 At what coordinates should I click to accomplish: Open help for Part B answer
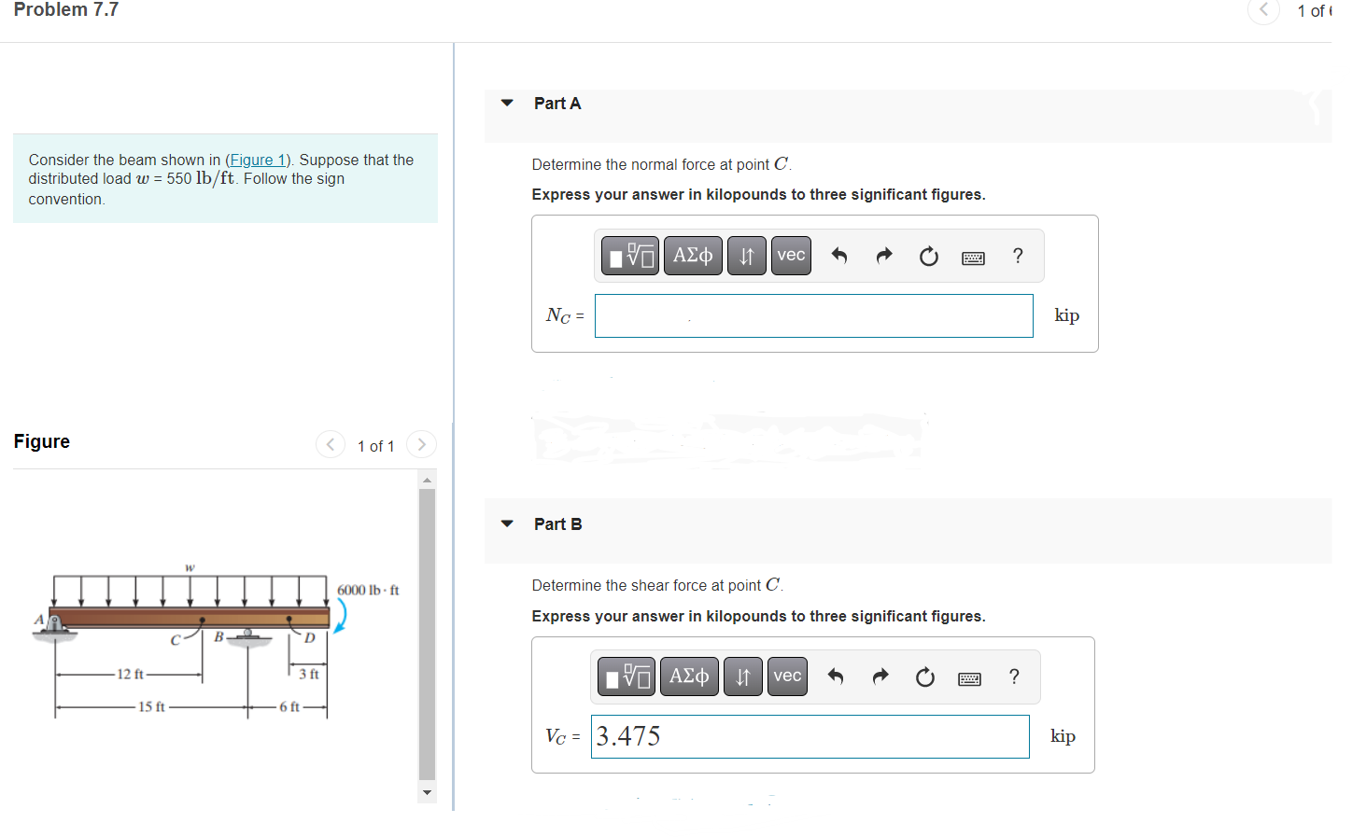1014,677
